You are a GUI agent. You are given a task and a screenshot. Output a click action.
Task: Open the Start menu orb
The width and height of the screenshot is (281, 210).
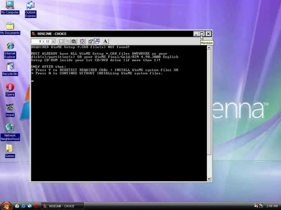tap(7, 206)
